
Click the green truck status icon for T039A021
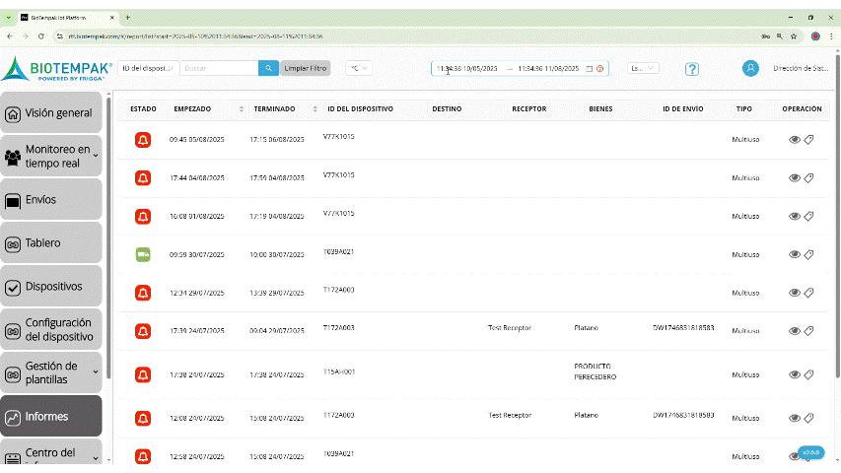[143, 254]
